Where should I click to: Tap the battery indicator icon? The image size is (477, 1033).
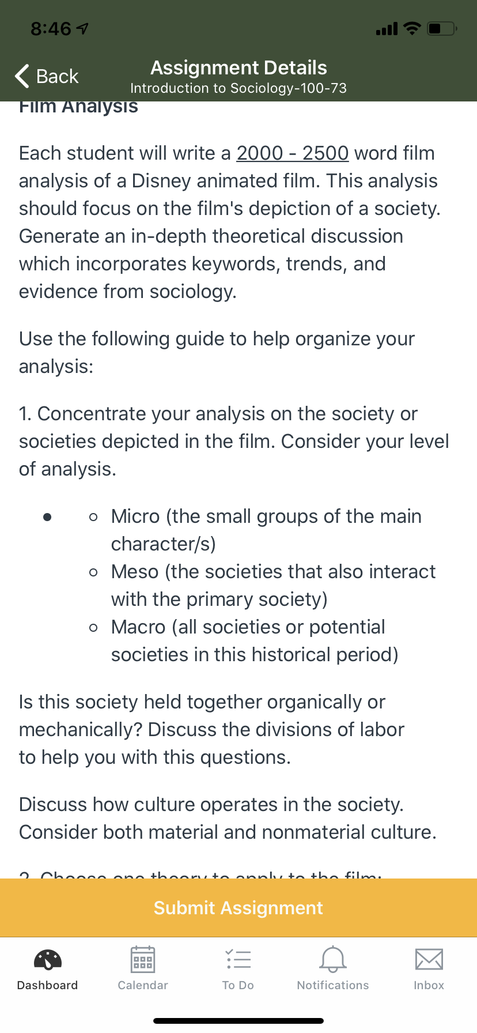(441, 28)
